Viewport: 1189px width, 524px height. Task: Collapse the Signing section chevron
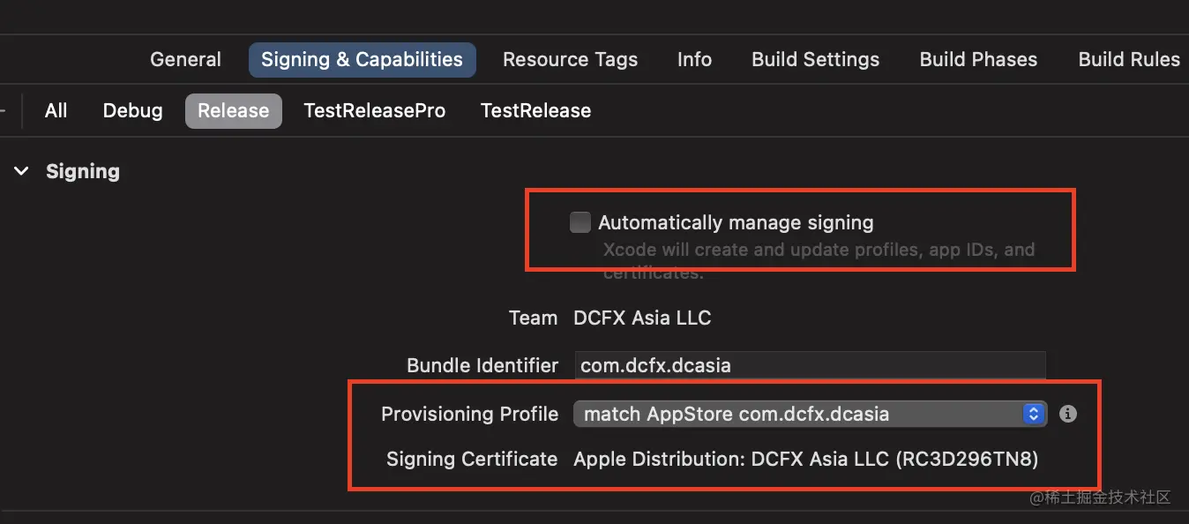[21, 171]
